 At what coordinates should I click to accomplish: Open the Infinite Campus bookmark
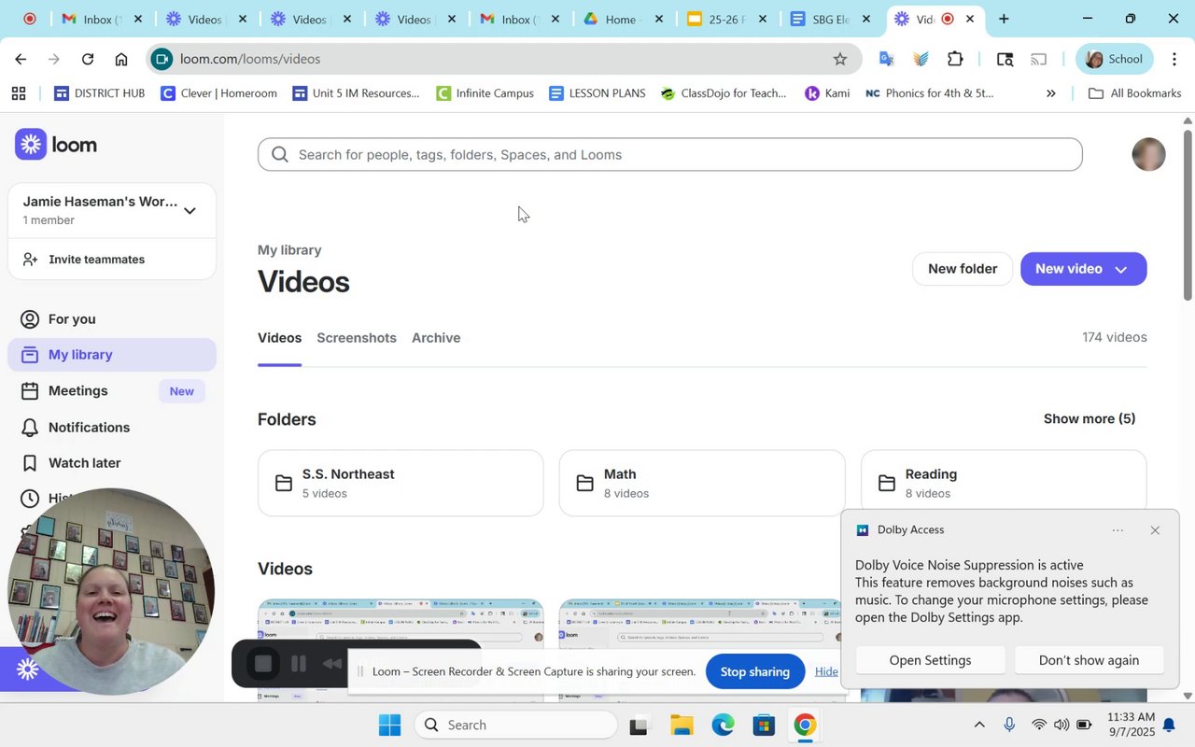485,93
